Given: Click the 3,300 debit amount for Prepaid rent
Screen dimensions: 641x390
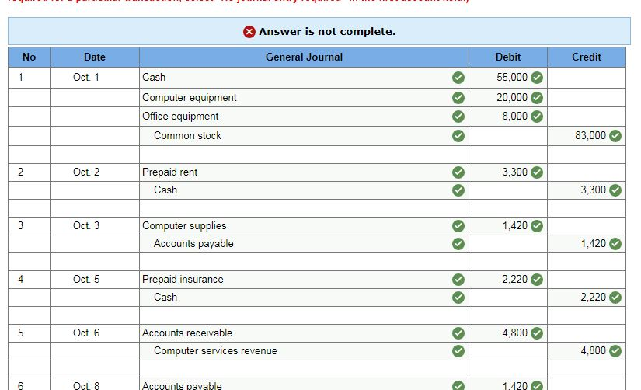Looking at the screenshot, I should tap(514, 172).
